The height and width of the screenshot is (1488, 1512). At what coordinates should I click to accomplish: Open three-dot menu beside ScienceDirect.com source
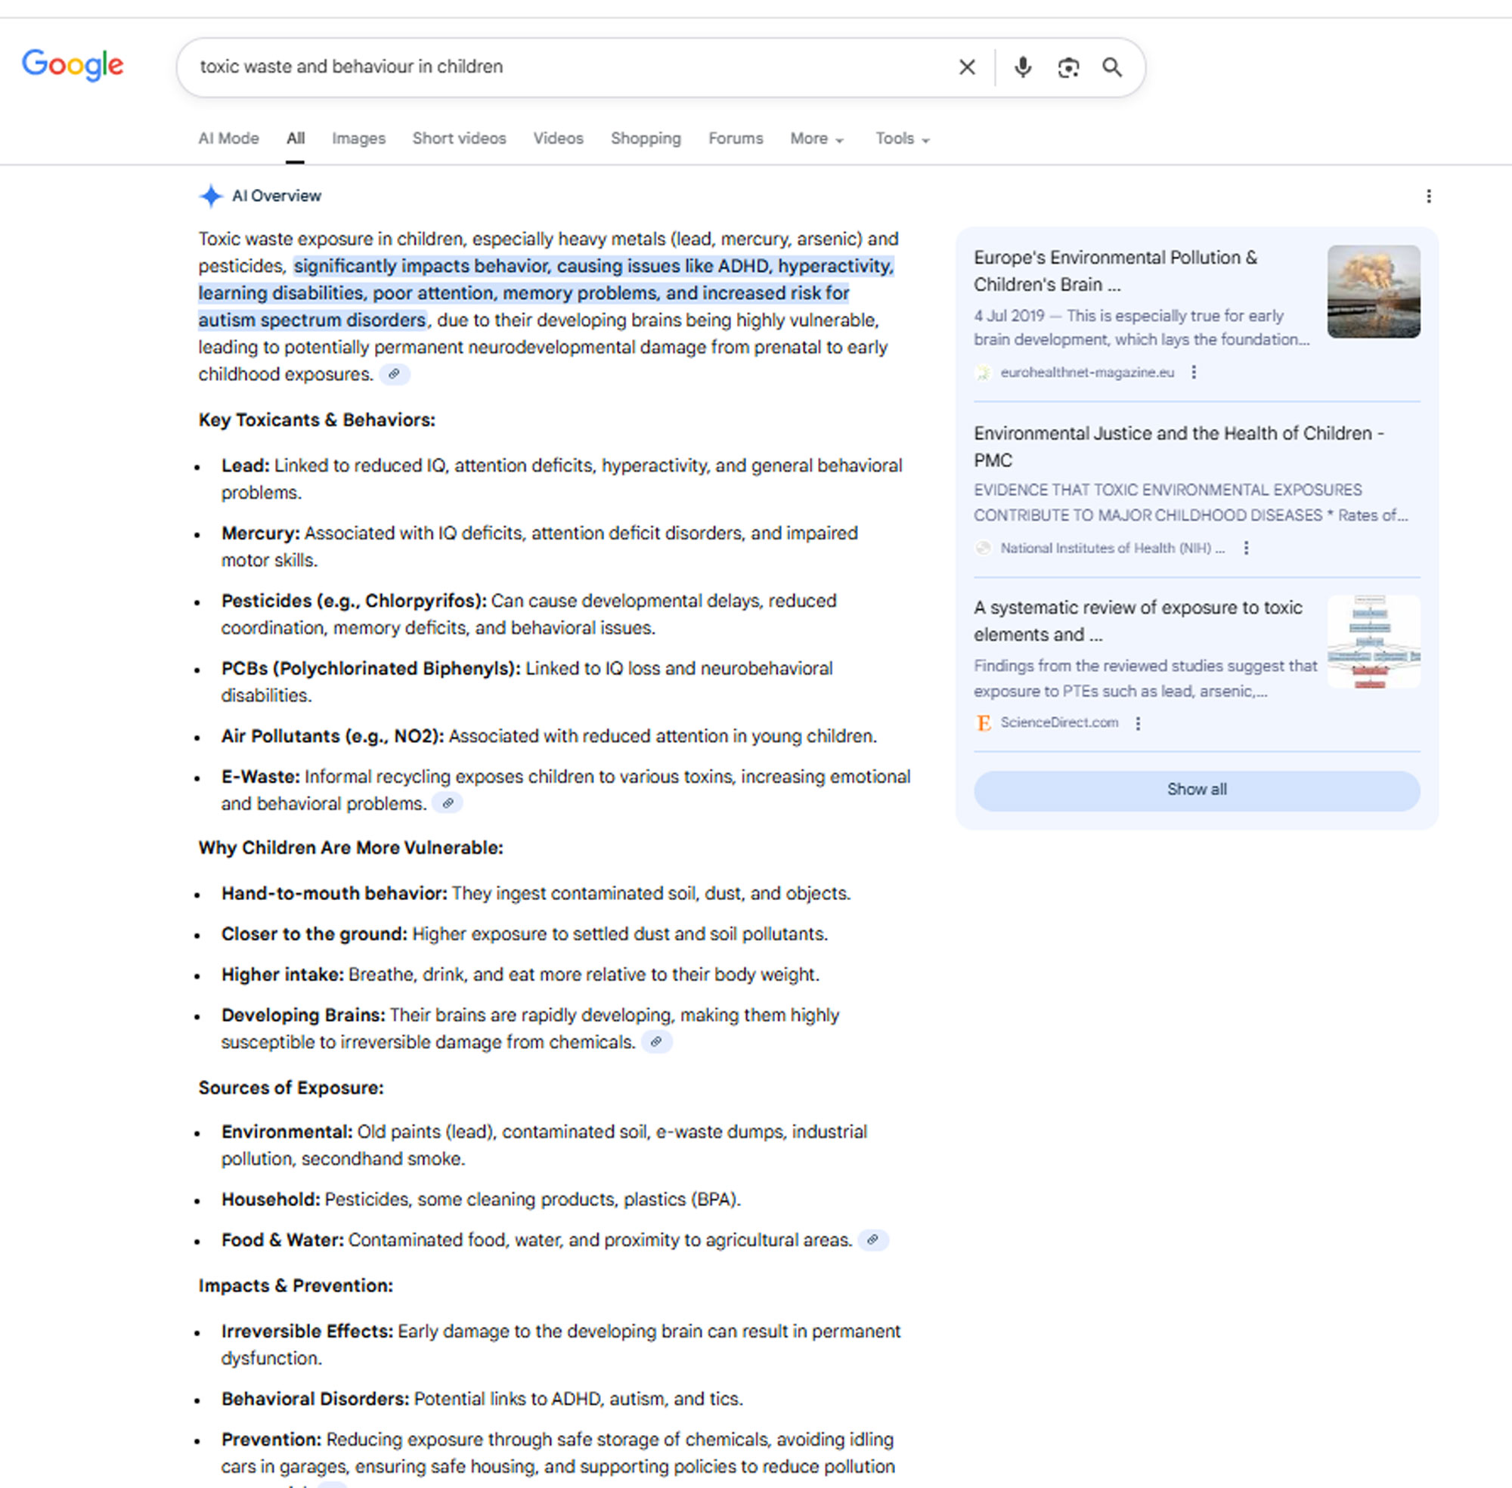point(1138,724)
